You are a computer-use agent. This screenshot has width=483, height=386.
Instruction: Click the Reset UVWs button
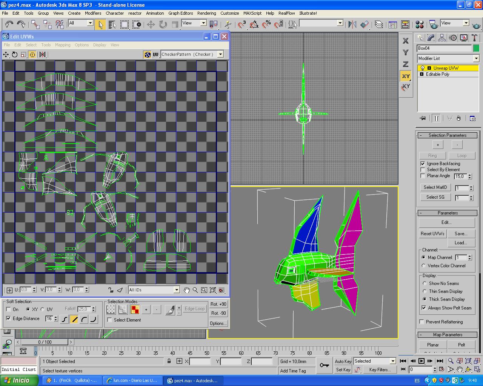point(432,234)
